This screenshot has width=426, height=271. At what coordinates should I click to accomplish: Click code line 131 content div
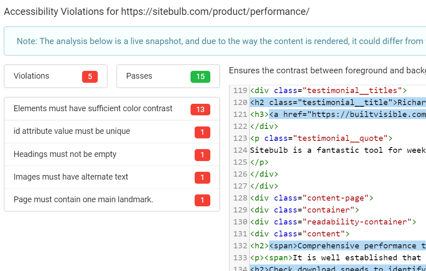click(300, 234)
